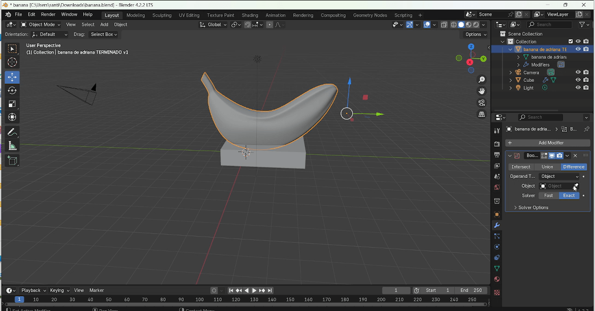Click the Add Modifier button
The image size is (595, 311).
coord(548,143)
